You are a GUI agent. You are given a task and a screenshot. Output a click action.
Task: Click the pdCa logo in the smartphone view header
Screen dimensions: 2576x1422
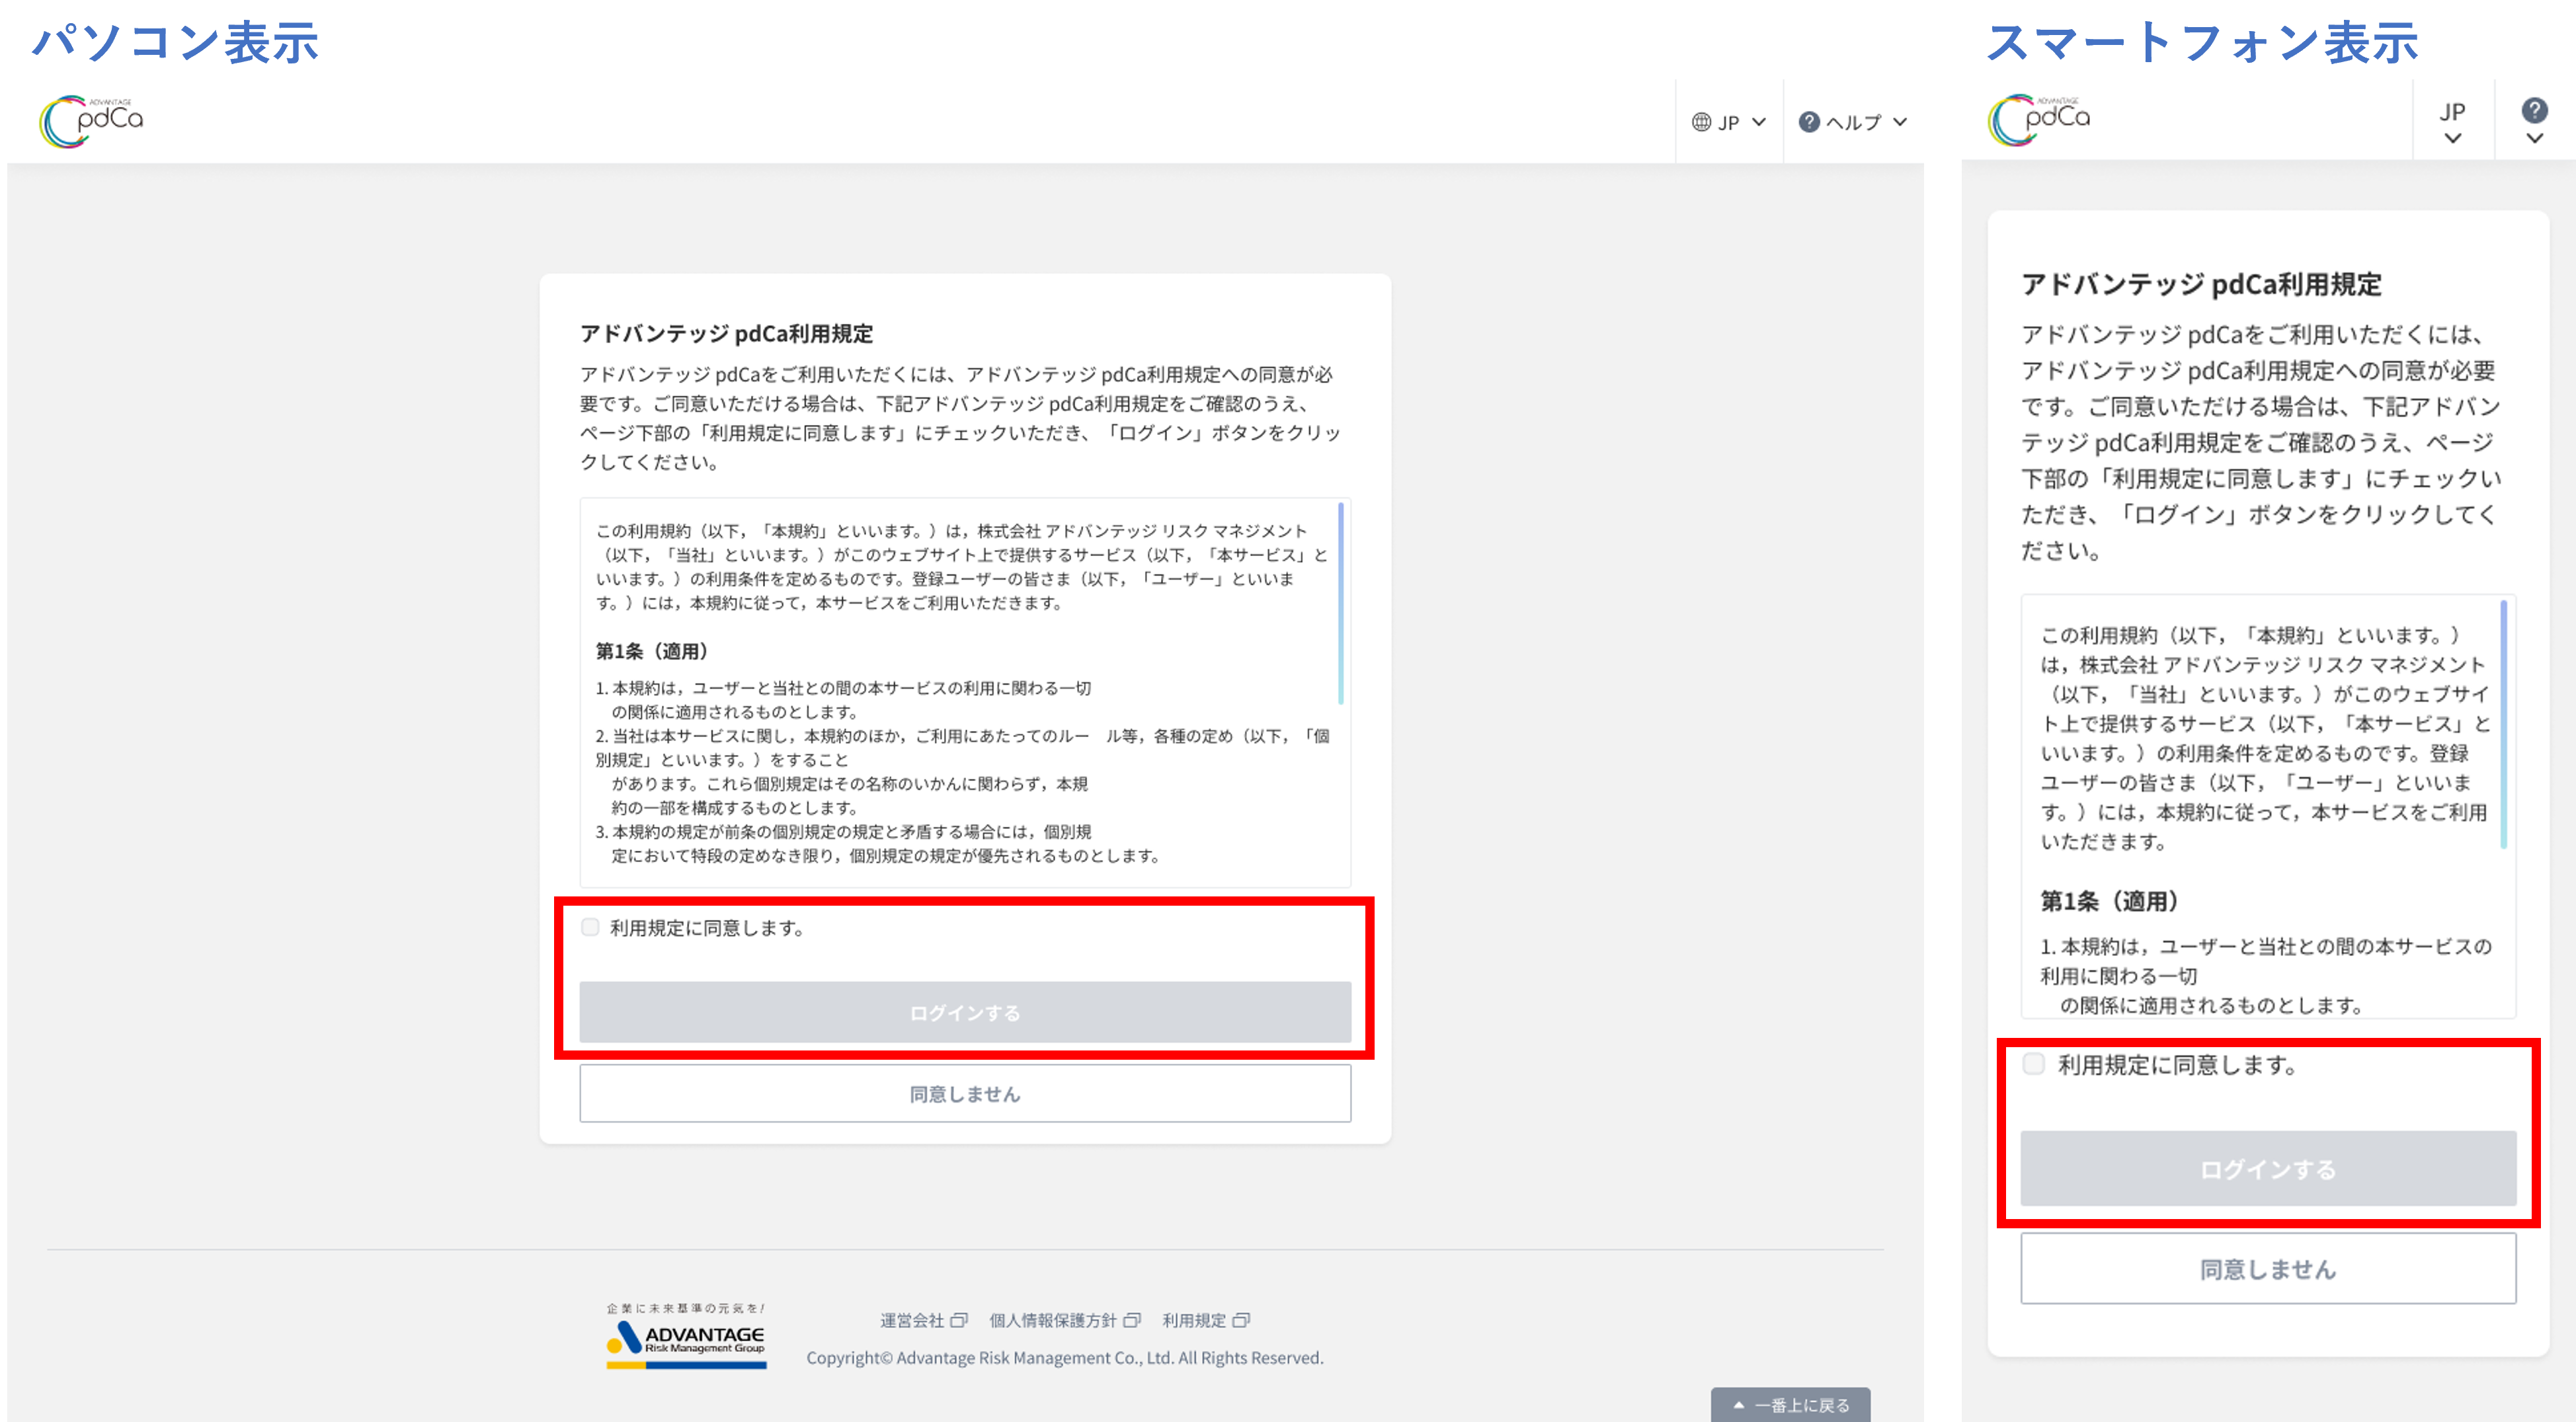[x=2039, y=120]
